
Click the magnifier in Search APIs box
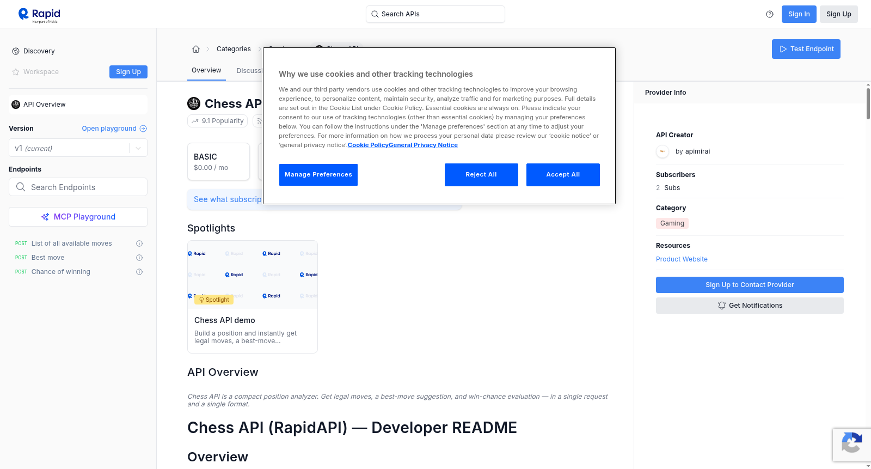pos(375,14)
